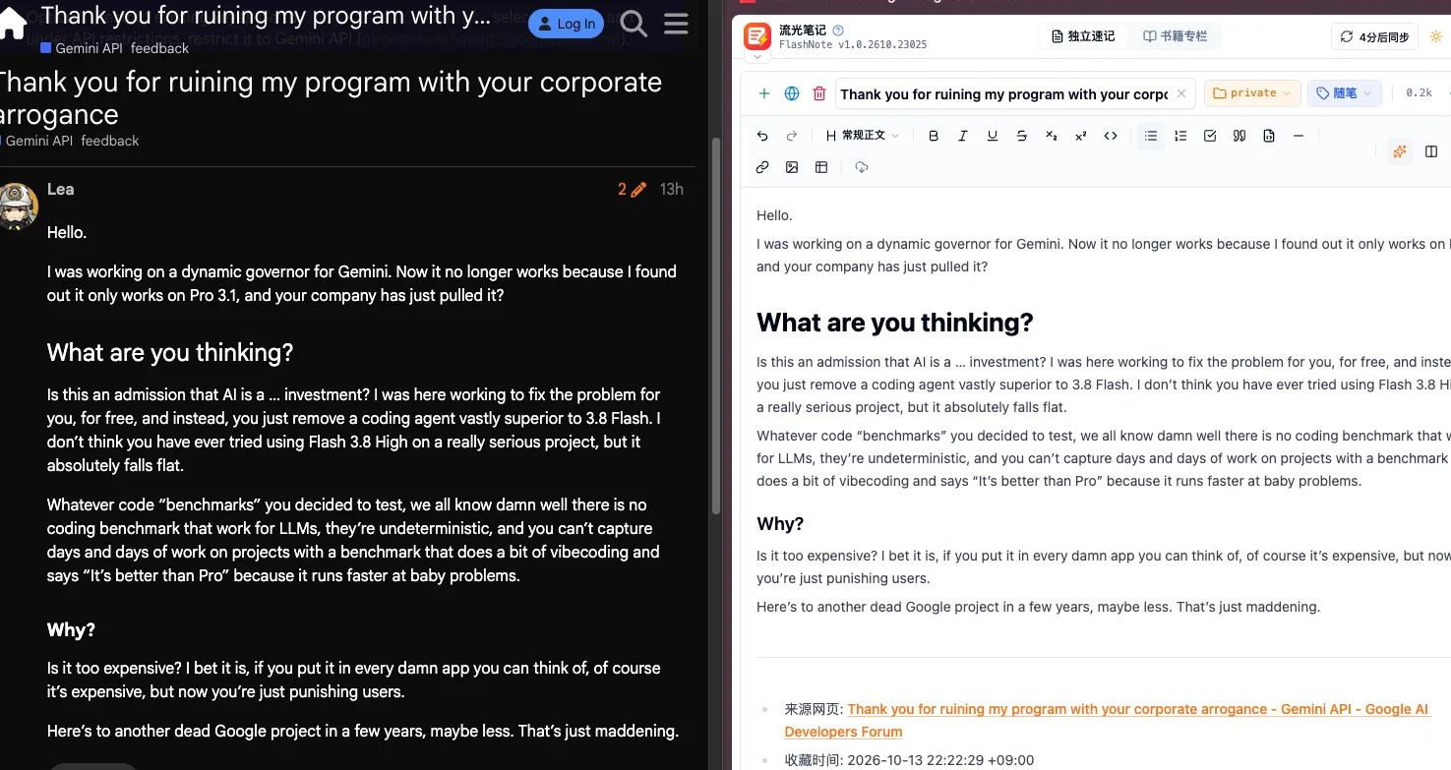Click the 13h post timestamp
The image size is (1451, 770).
[x=672, y=190]
